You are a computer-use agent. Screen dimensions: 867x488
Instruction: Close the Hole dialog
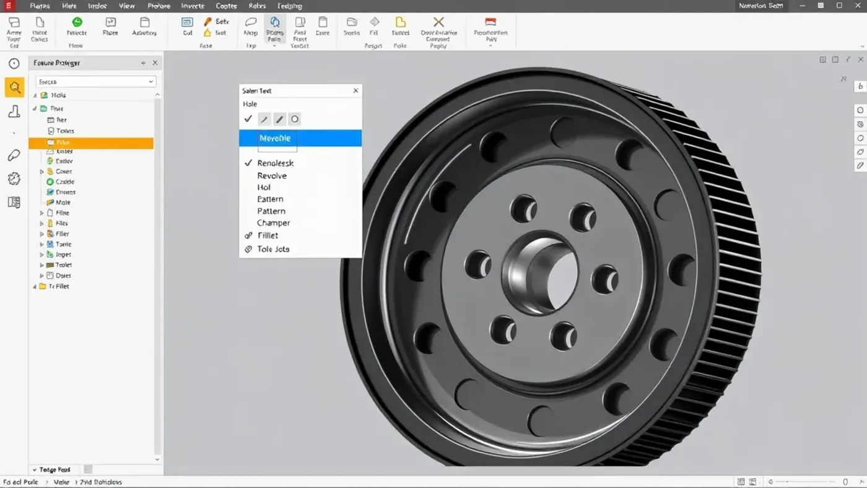pyautogui.click(x=355, y=90)
